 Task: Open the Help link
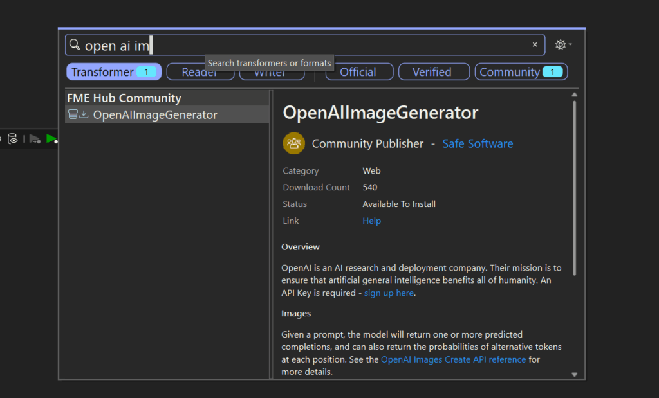coord(371,221)
